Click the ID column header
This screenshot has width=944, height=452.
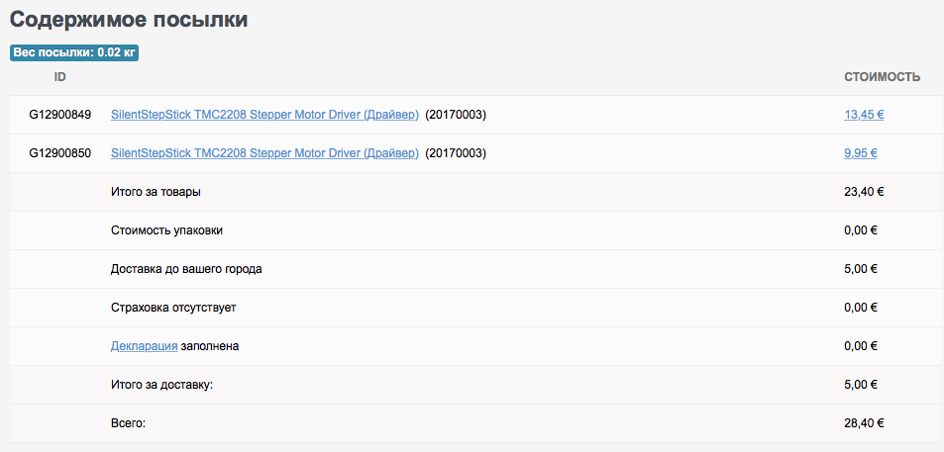60,76
